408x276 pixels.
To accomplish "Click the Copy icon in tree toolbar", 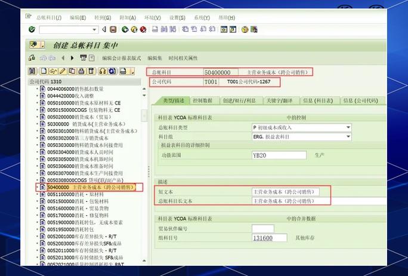I will [x=72, y=71].
